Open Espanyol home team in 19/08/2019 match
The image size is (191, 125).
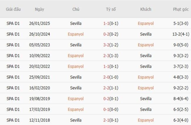76,99
